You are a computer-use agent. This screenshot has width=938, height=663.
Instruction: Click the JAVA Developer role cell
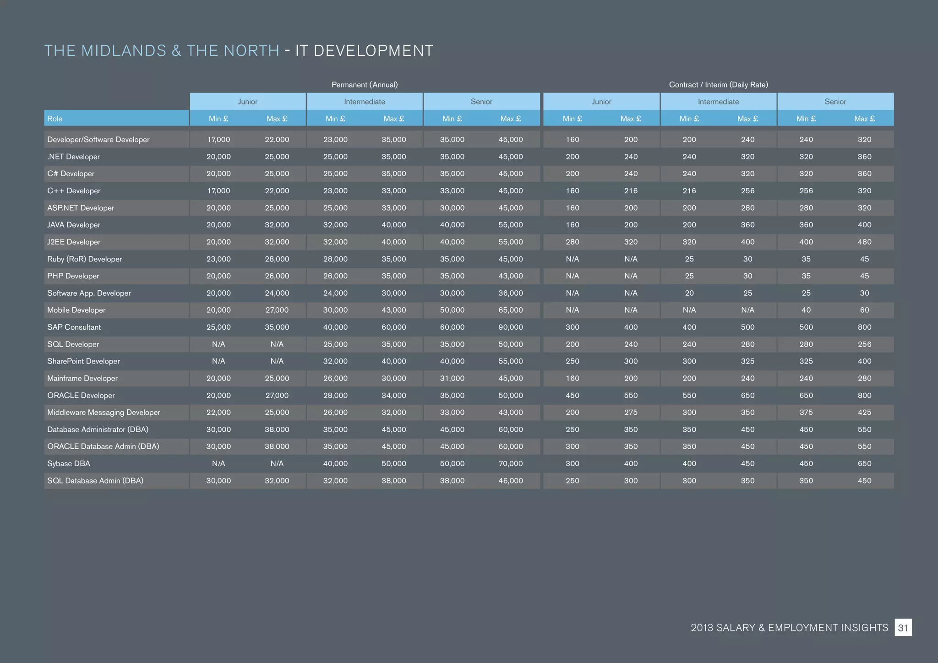tap(74, 225)
